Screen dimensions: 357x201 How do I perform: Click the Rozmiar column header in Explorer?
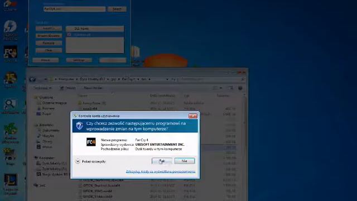[223, 95]
